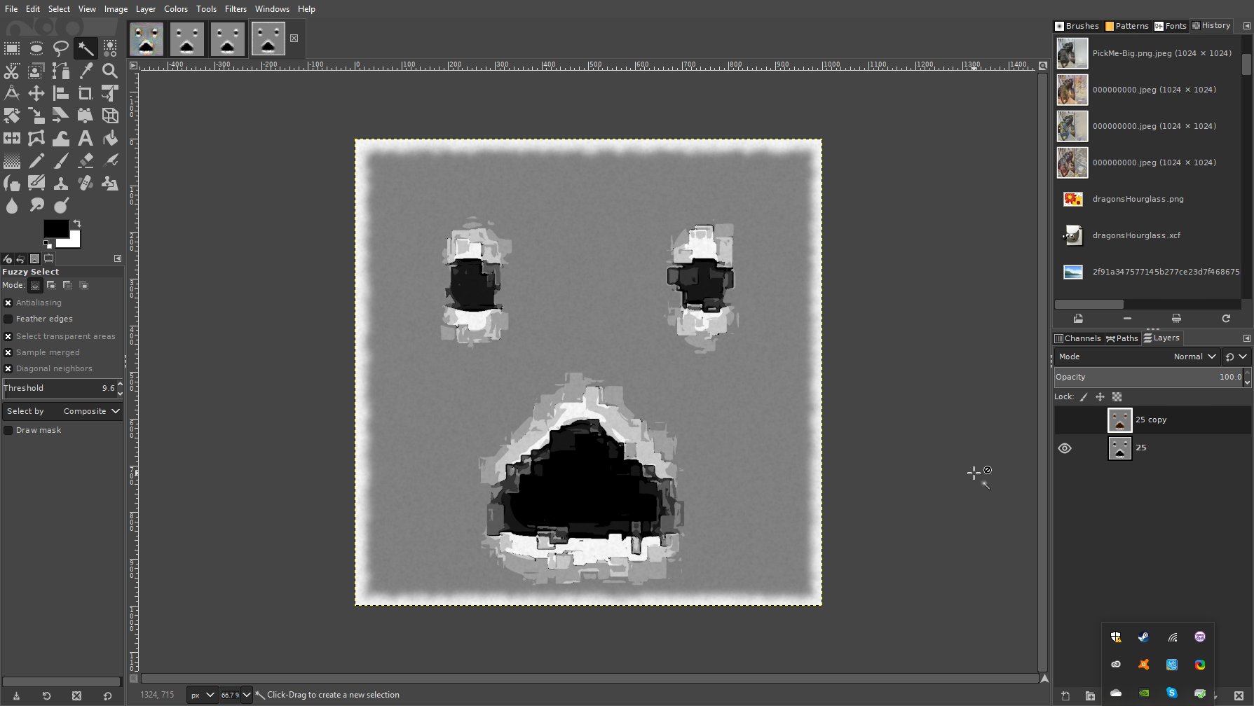Screen dimensions: 1254x706
Task: Toggle the lock pixels brush icon
Action: 1084,397
